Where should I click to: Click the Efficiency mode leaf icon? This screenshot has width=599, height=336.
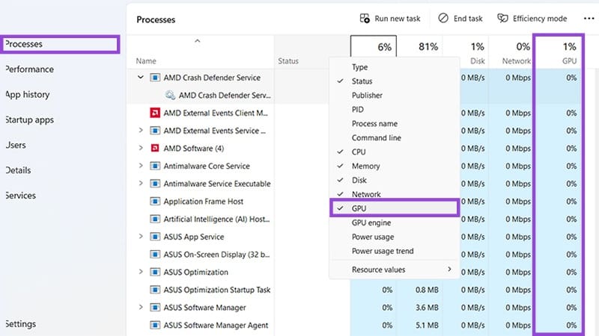point(502,18)
